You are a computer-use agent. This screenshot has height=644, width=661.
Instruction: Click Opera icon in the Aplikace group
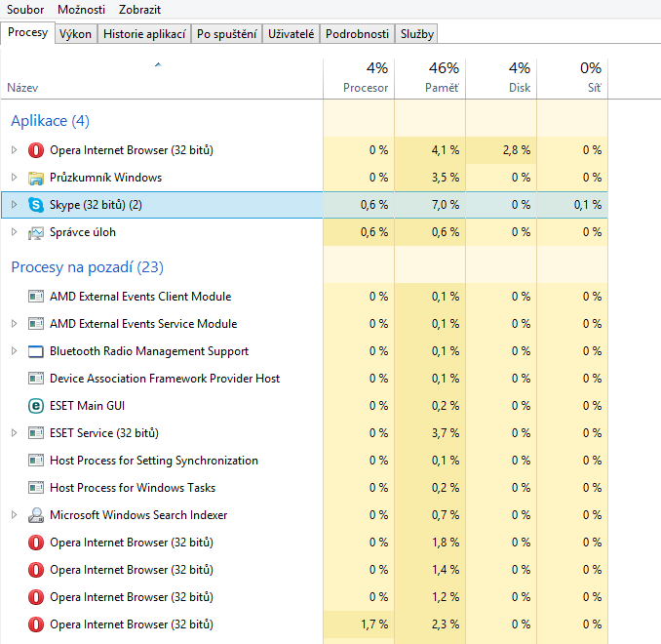[36, 150]
